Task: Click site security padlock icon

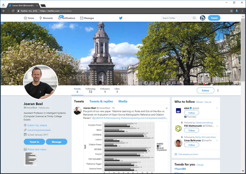Action: (18, 11)
